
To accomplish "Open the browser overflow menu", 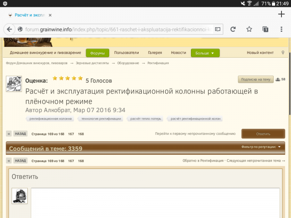I will pos(281,30).
